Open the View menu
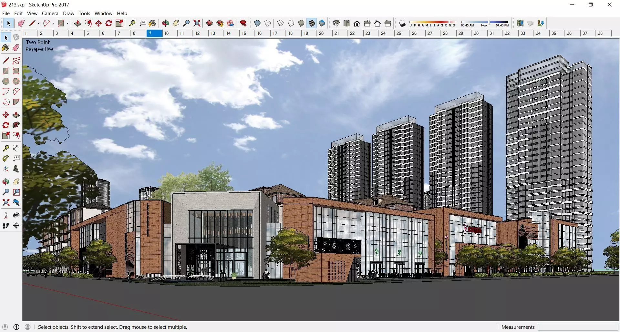Viewport: 620px width, 332px height. coord(32,13)
